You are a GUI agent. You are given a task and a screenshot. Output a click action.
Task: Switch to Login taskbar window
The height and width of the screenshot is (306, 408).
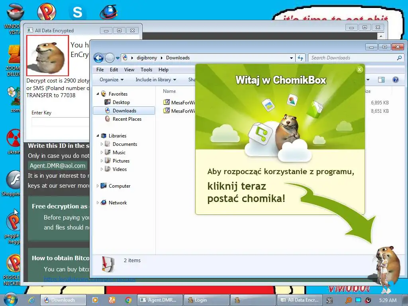(x=206, y=300)
